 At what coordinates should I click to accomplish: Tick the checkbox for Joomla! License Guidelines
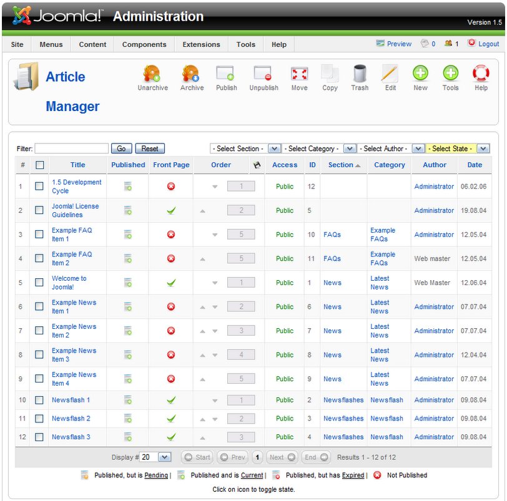[39, 210]
